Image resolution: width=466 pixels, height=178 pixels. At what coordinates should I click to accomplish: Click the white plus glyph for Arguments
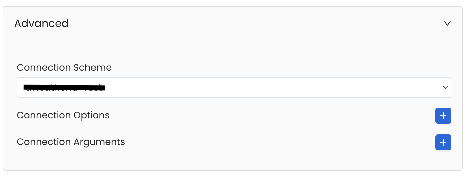point(443,142)
